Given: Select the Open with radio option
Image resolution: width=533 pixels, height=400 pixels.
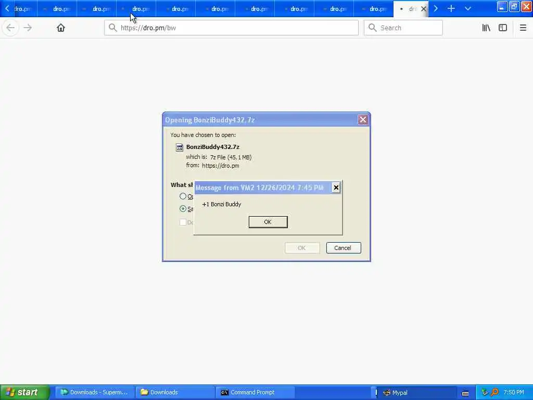Looking at the screenshot, I should (x=183, y=196).
